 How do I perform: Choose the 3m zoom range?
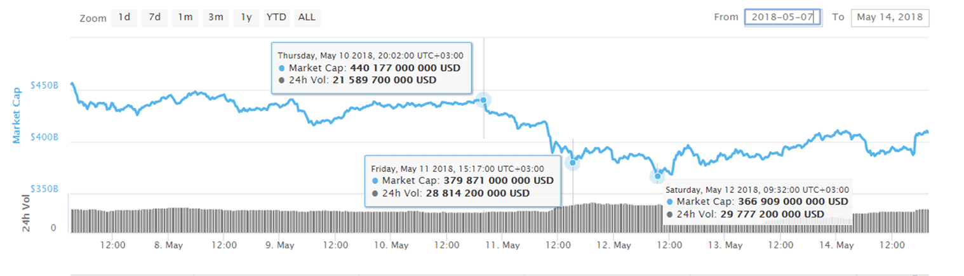215,18
